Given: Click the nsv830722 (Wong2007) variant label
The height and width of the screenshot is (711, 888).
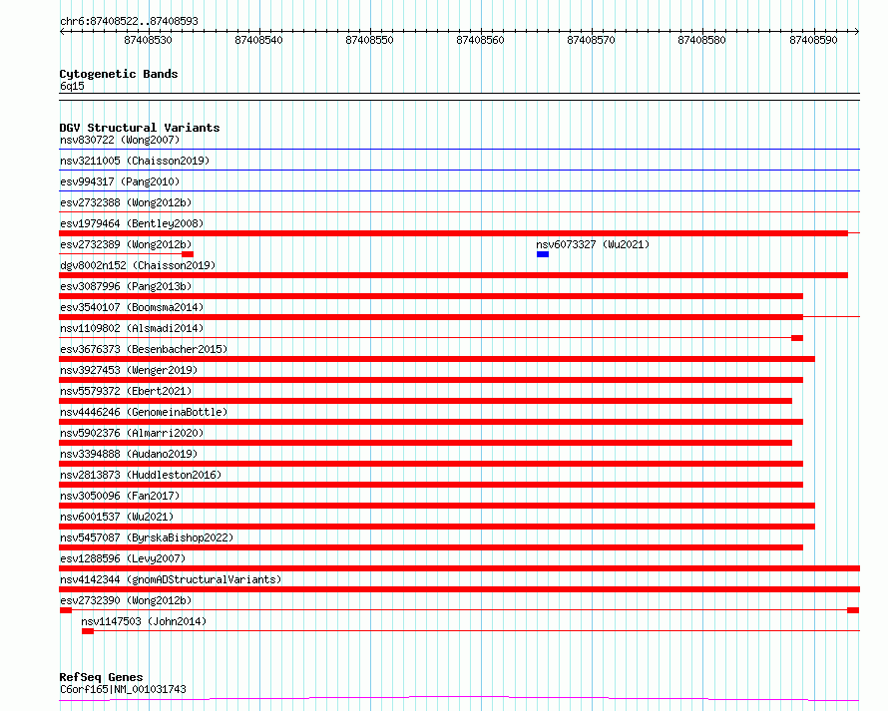Looking at the screenshot, I should 120,141.
